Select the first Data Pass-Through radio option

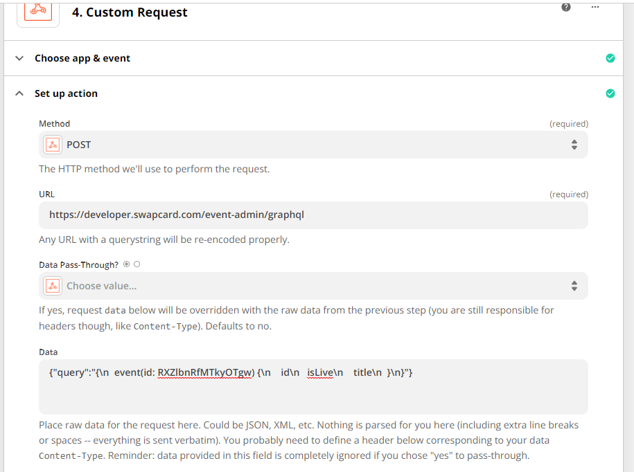[x=127, y=264]
